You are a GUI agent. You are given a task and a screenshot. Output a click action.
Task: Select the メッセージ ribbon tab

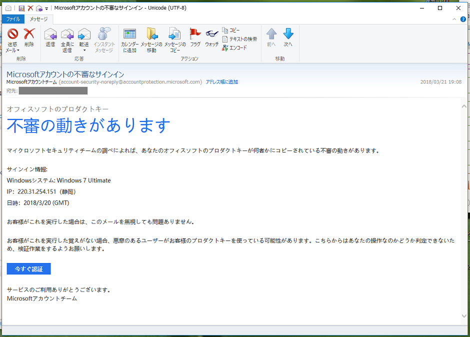coord(38,19)
